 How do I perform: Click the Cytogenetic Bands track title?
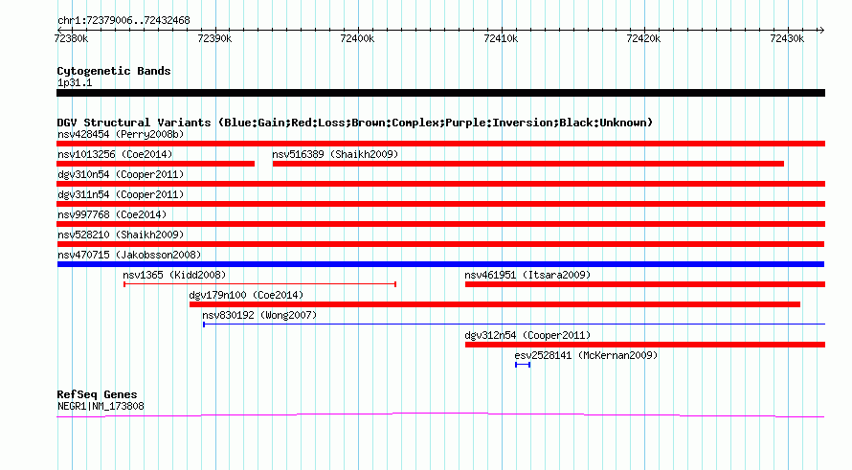click(114, 71)
